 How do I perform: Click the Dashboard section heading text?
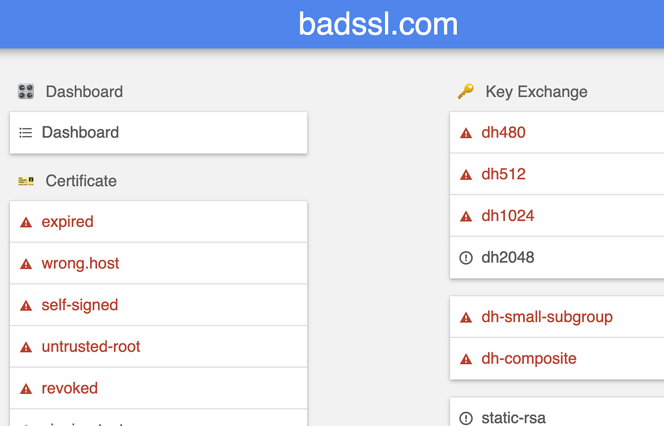[x=84, y=92]
